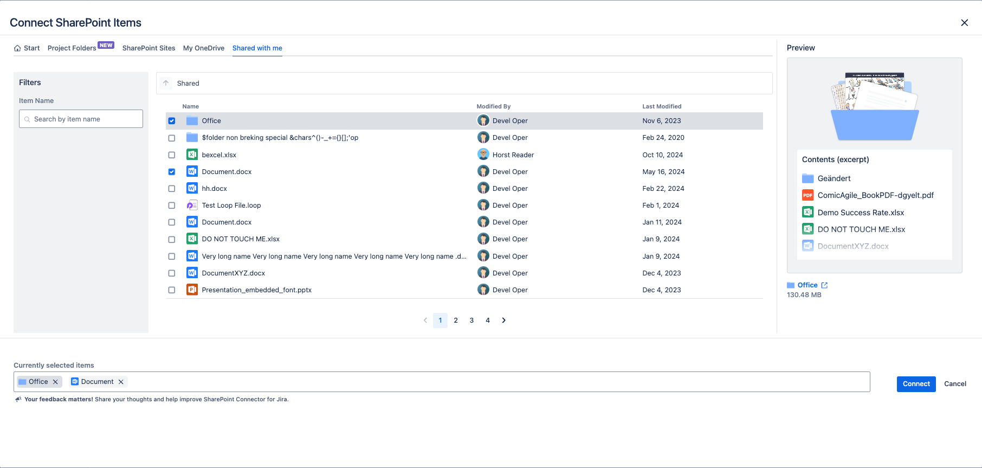The height and width of the screenshot is (468, 982).
Task: Go to the next page of results
Action: 503,320
